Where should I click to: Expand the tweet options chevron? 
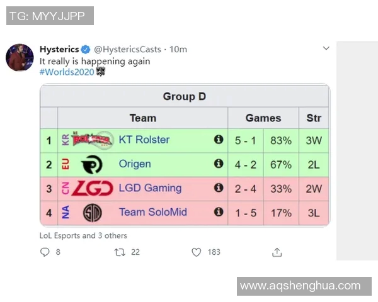[326, 48]
